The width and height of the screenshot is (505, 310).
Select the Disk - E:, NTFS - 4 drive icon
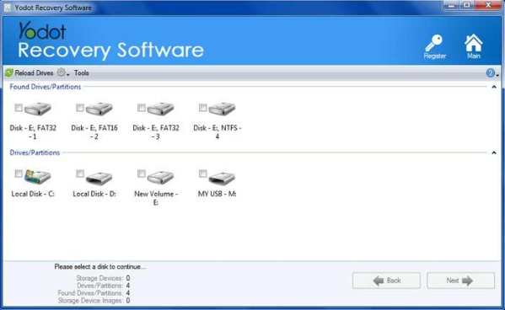pos(222,109)
